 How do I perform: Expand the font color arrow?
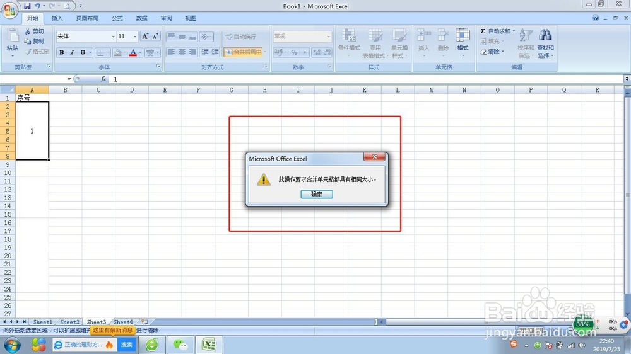[140, 52]
